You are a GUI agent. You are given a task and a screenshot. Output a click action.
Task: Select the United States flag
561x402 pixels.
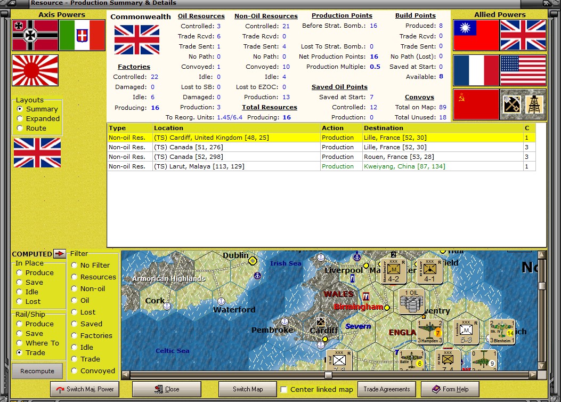click(523, 70)
